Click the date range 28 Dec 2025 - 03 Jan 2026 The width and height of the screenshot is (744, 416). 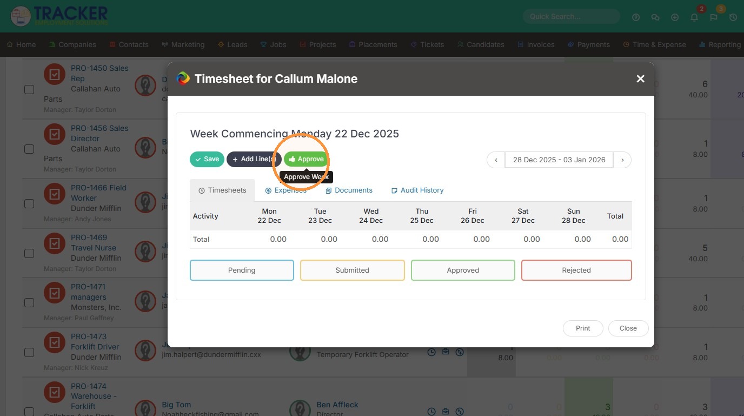click(x=559, y=160)
